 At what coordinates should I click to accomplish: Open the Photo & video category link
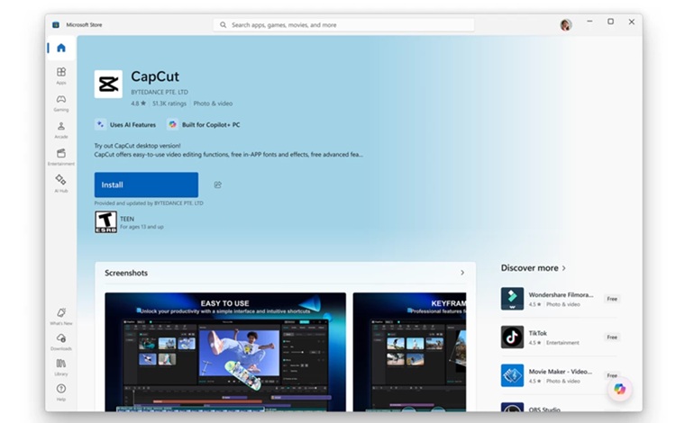point(213,103)
